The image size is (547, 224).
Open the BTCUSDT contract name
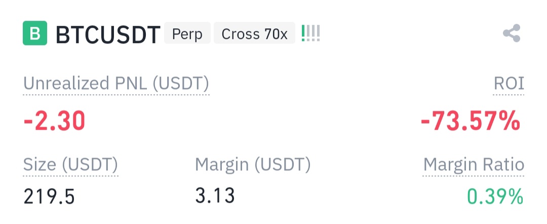tap(108, 34)
